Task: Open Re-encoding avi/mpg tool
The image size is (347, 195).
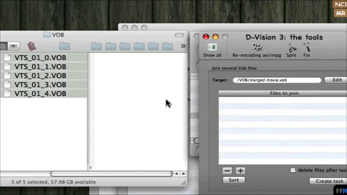Action: [x=256, y=51]
